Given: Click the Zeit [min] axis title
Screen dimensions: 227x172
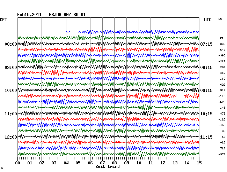Looking at the screenshot, I should tap(108, 166).
